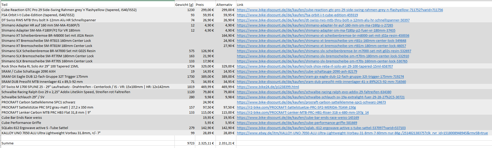
Task: Click the total price cell 2.325,11 €
Action: [x=206, y=143]
